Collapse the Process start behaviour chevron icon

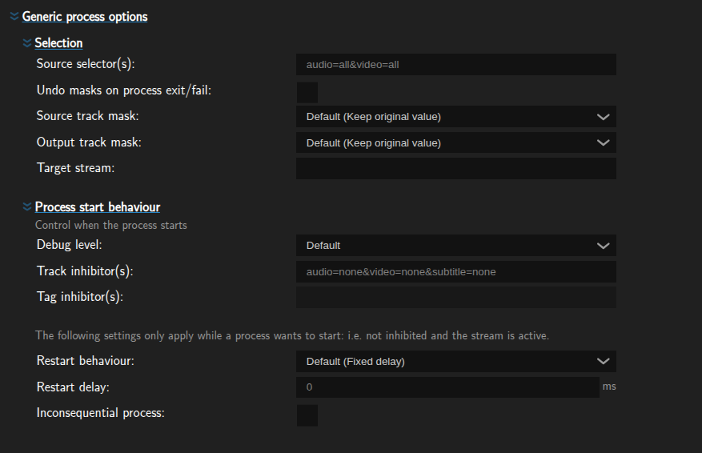pos(27,206)
